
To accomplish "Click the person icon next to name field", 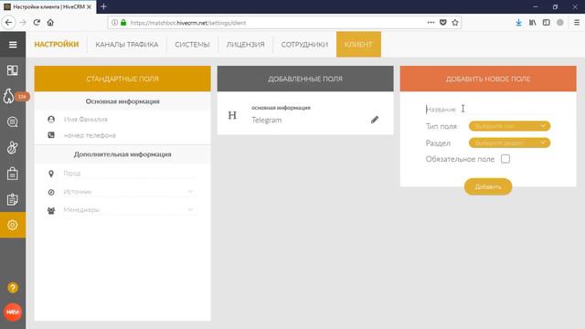I will point(51,120).
